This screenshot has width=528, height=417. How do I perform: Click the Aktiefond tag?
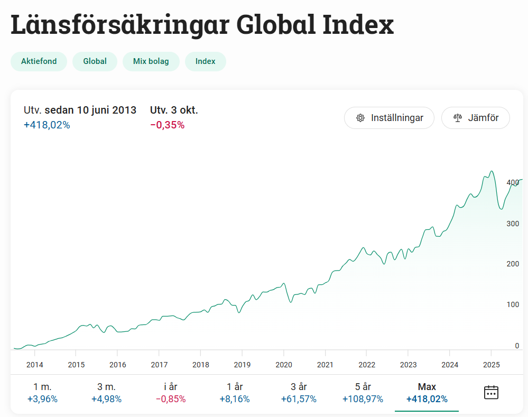coord(39,61)
